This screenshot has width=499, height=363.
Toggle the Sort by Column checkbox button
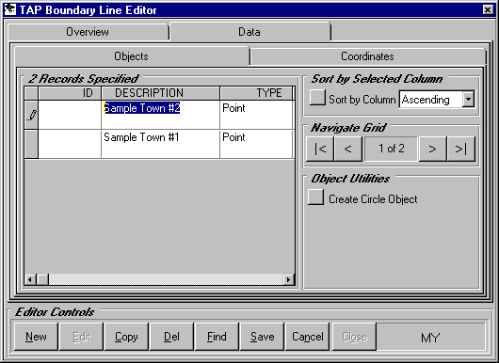click(317, 97)
